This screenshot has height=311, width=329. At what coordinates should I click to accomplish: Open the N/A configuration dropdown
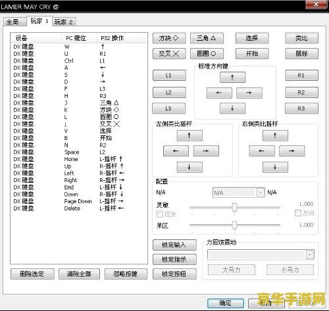coord(238,193)
